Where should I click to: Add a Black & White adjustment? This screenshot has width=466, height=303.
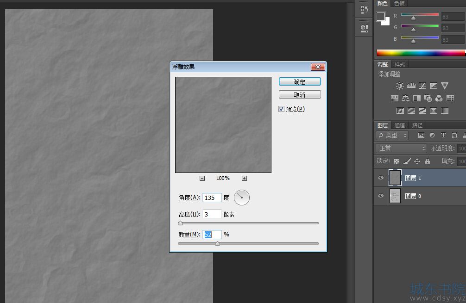click(x=416, y=98)
